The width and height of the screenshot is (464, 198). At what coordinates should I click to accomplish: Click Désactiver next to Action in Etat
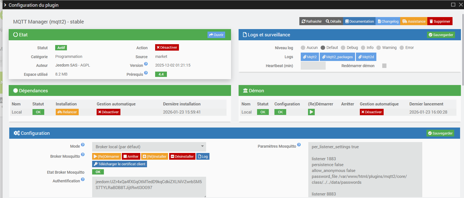167,48
